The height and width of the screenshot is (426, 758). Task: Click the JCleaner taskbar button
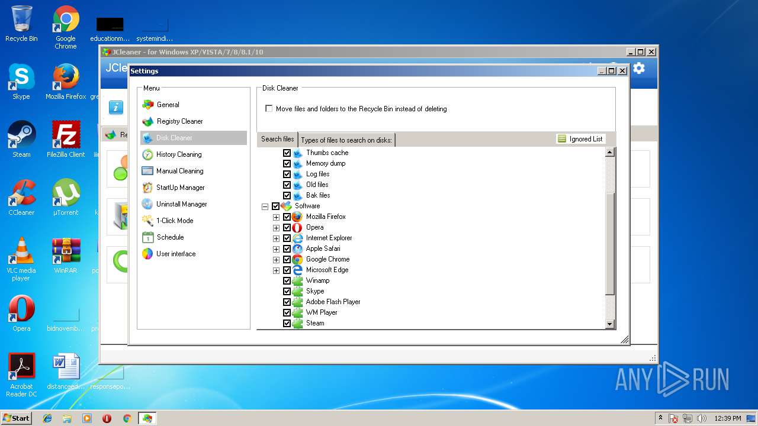(x=147, y=418)
